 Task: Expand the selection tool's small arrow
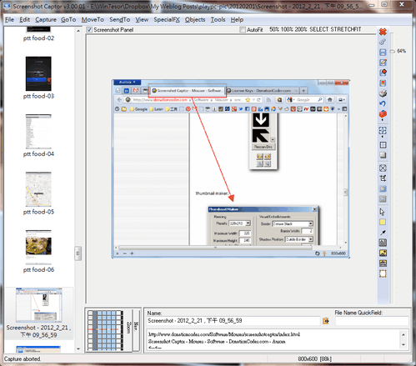pos(383,137)
